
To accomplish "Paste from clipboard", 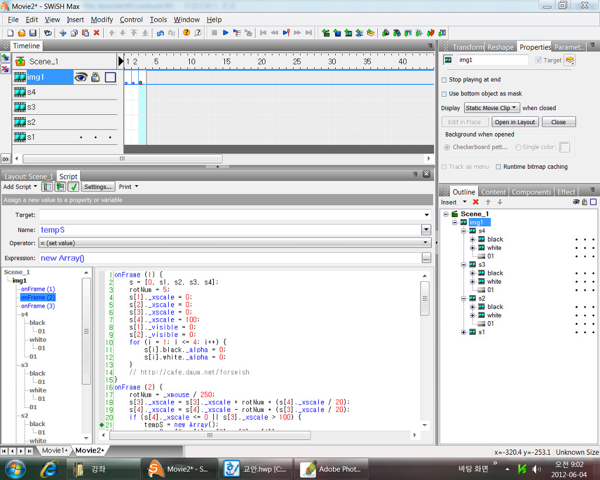I will click(x=85, y=33).
